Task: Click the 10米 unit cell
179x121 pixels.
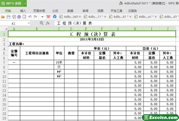Action: tap(59, 62)
